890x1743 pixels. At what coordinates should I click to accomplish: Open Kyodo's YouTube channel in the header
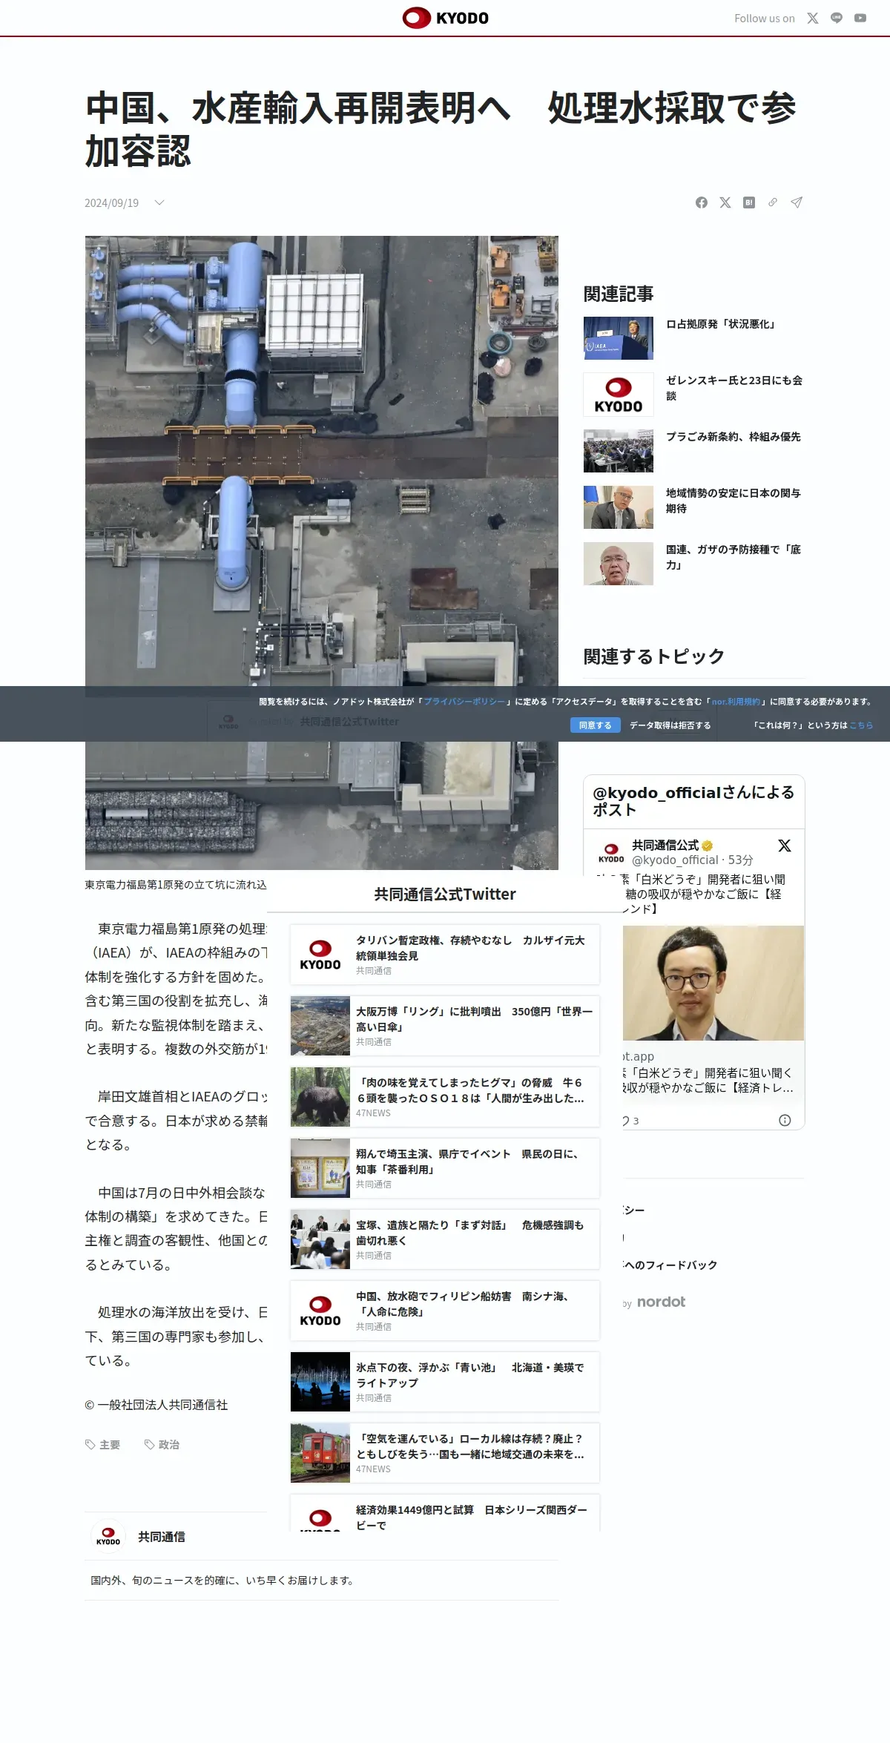[860, 19]
